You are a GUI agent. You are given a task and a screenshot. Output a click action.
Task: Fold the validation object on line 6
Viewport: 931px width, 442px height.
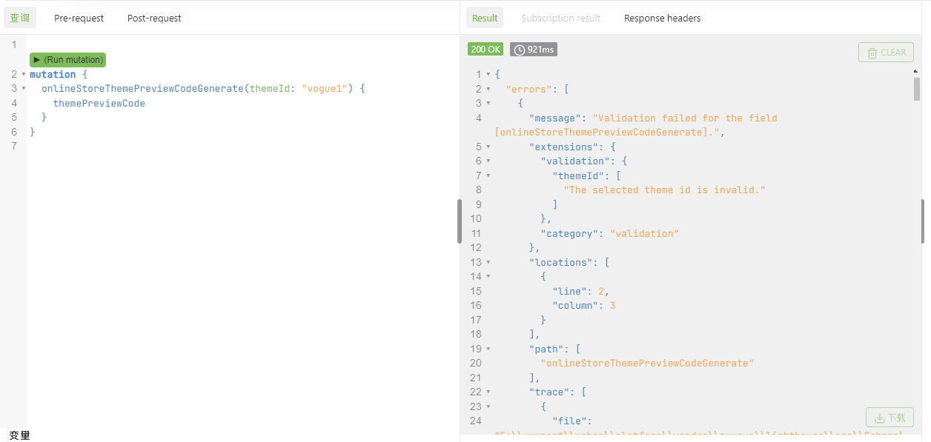pos(488,161)
